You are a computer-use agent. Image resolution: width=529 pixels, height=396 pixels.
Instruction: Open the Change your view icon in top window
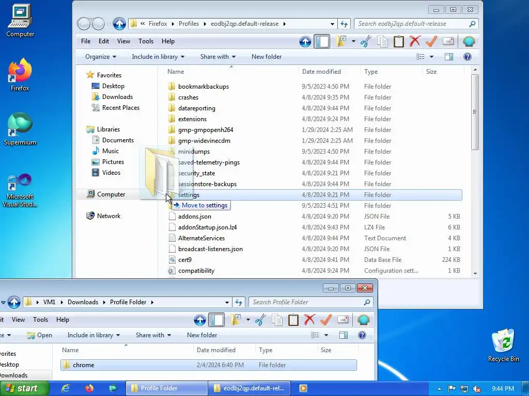point(421,57)
